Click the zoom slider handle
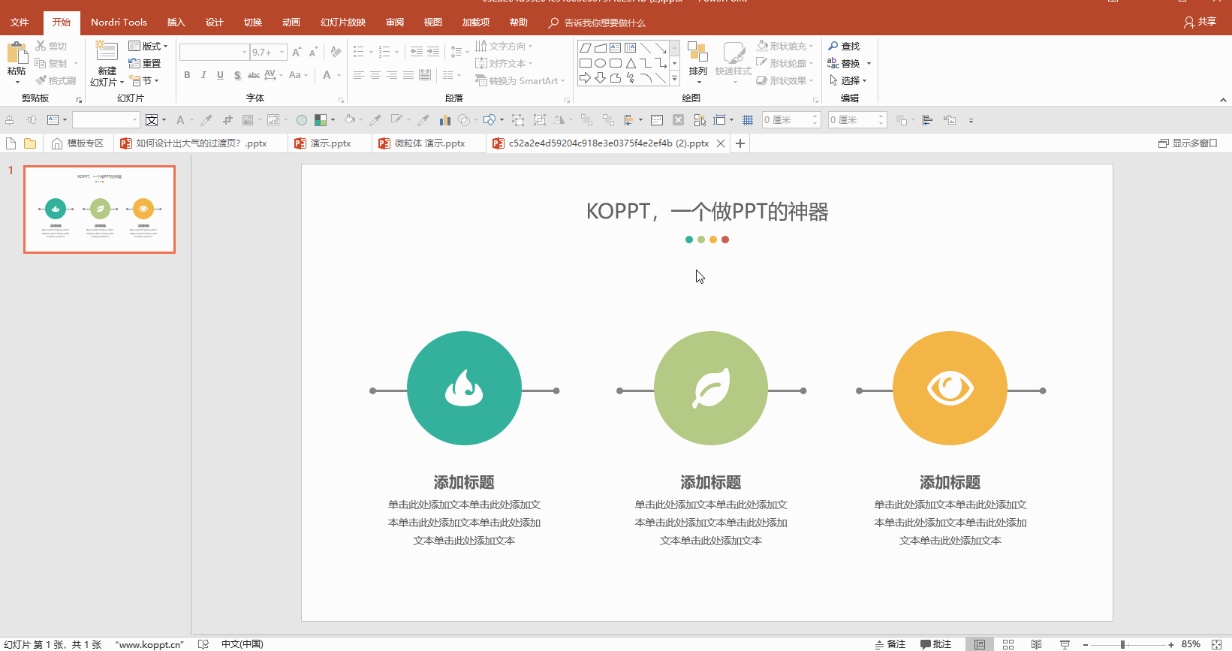 pos(1122,644)
